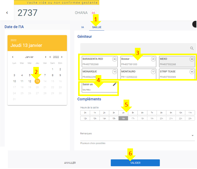Select day 3 in the calendar
This screenshot has height=169, width=197.
(14, 75)
